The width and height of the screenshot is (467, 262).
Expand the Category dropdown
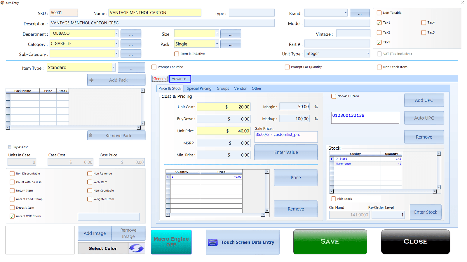(x=116, y=43)
